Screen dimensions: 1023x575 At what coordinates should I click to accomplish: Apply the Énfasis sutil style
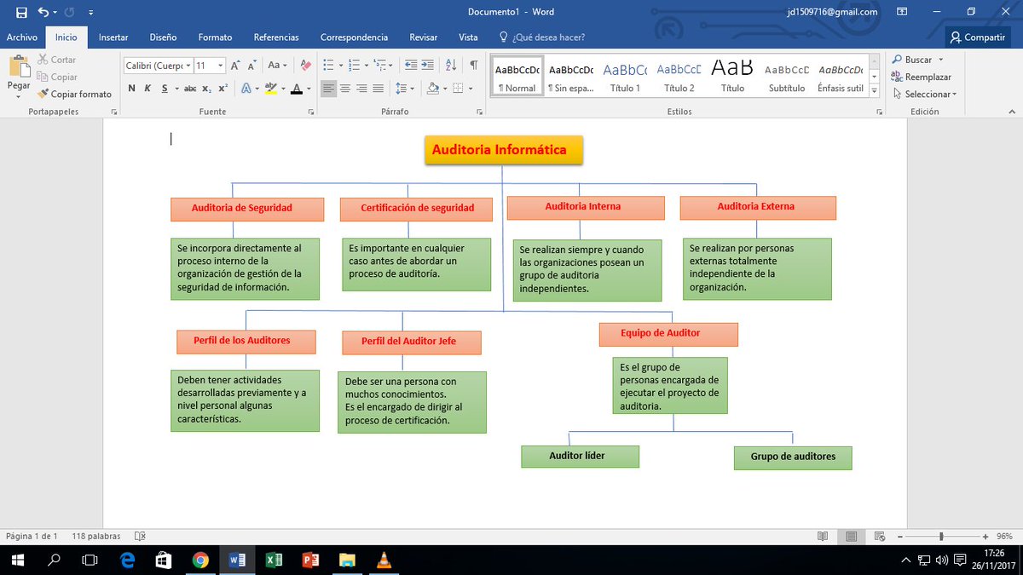coord(841,77)
